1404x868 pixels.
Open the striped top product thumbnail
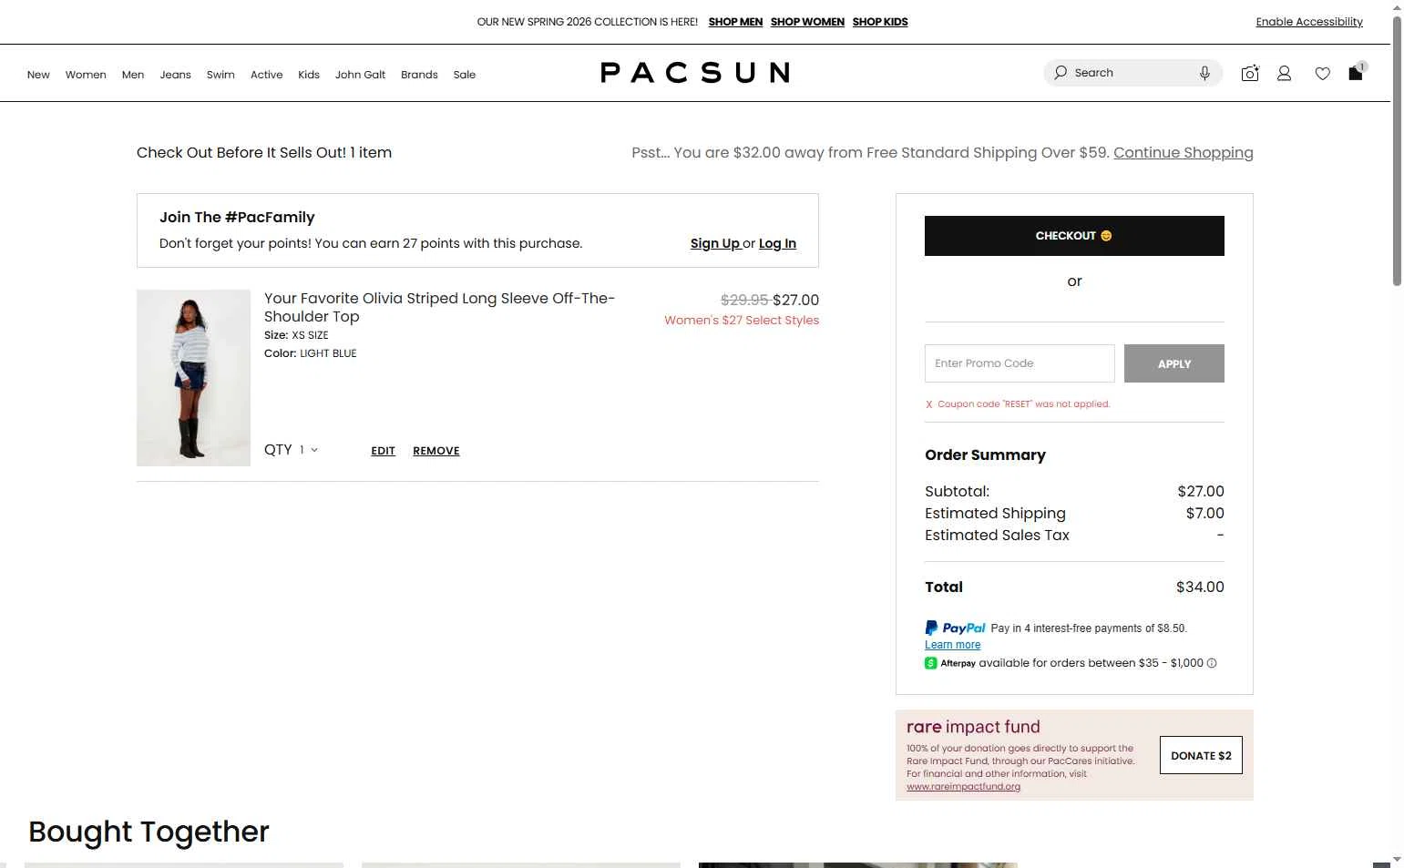tap(193, 378)
